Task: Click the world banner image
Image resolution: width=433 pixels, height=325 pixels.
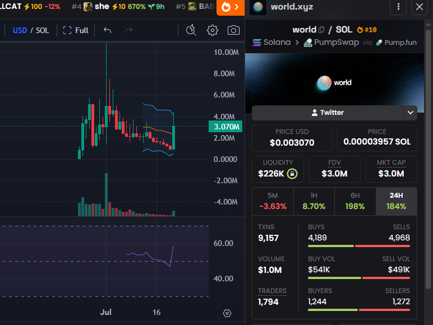Action: coord(334,83)
